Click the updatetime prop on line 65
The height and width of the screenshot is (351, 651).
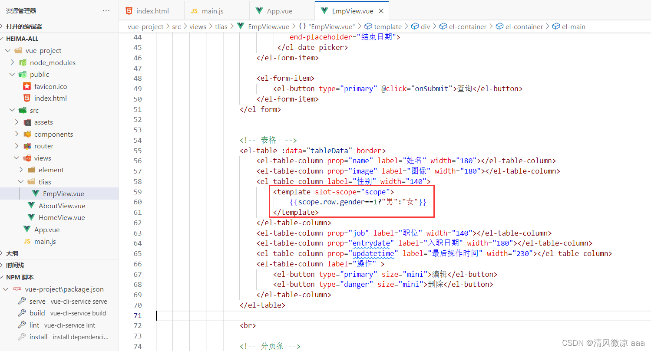373,253
